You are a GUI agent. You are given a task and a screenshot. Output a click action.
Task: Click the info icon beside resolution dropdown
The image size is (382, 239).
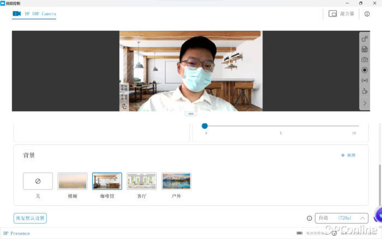tap(309, 218)
